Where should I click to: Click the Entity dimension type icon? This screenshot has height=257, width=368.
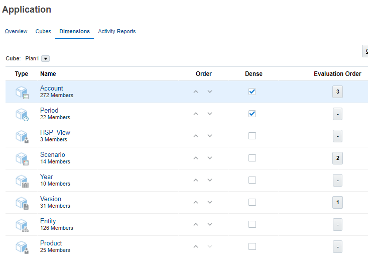[x=22, y=225]
